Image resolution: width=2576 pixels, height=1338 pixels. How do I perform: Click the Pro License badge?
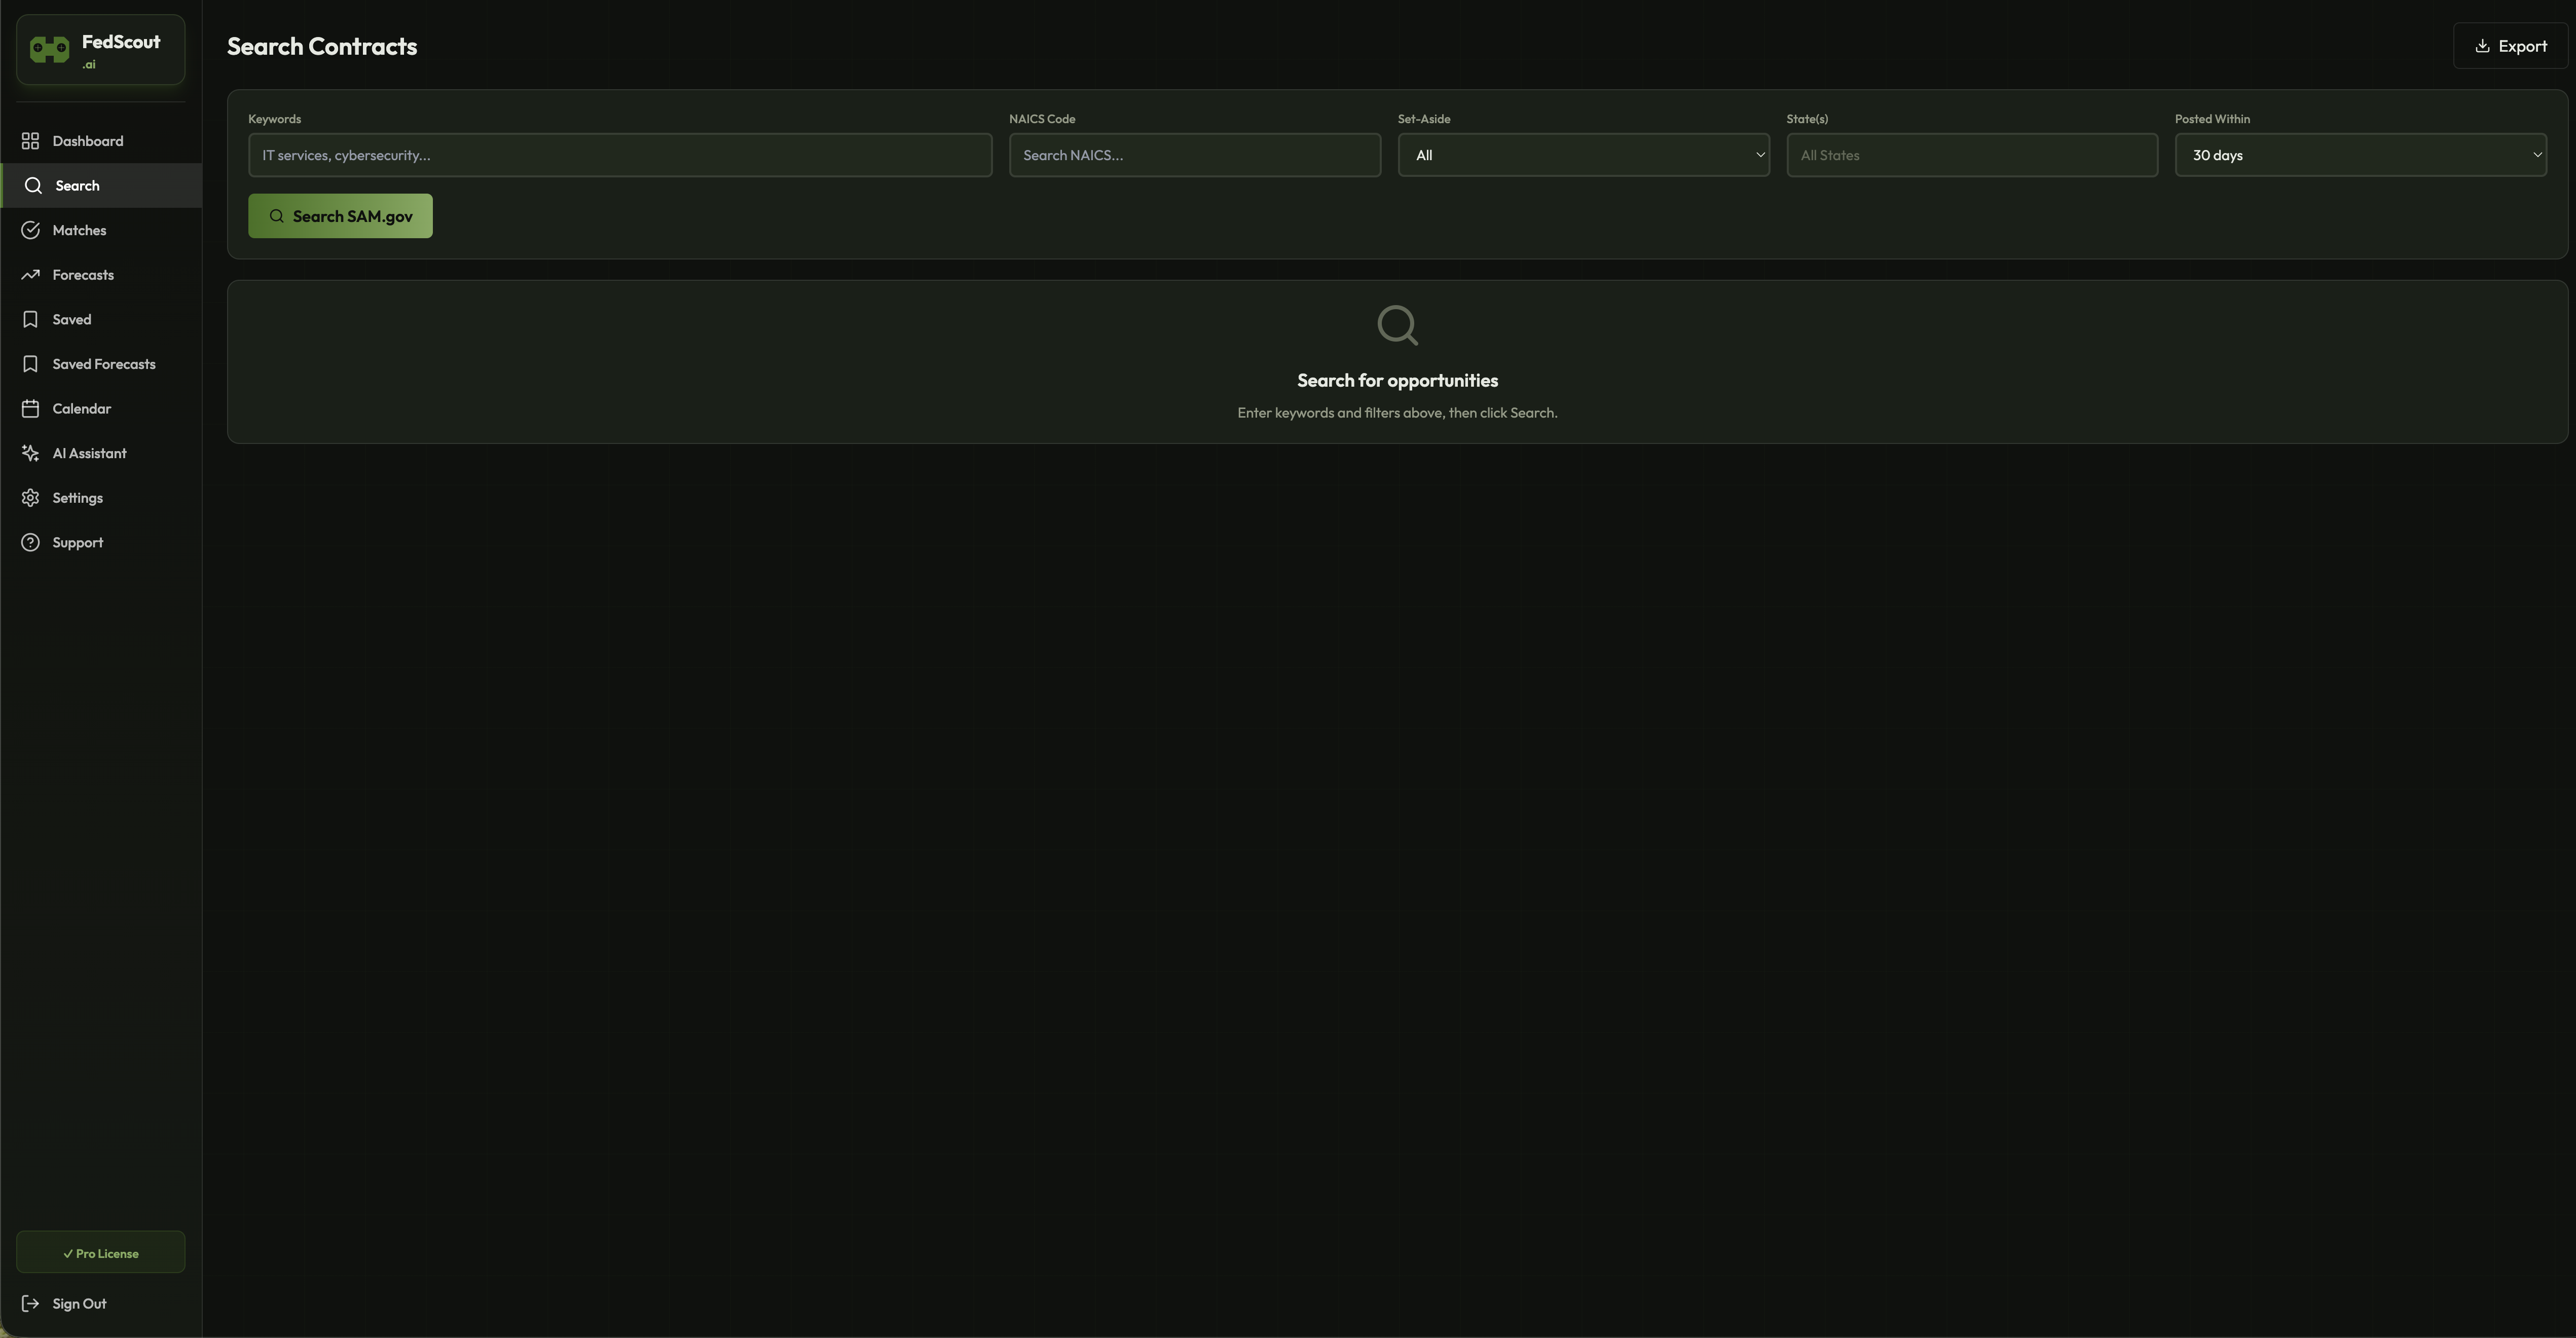coord(101,1253)
